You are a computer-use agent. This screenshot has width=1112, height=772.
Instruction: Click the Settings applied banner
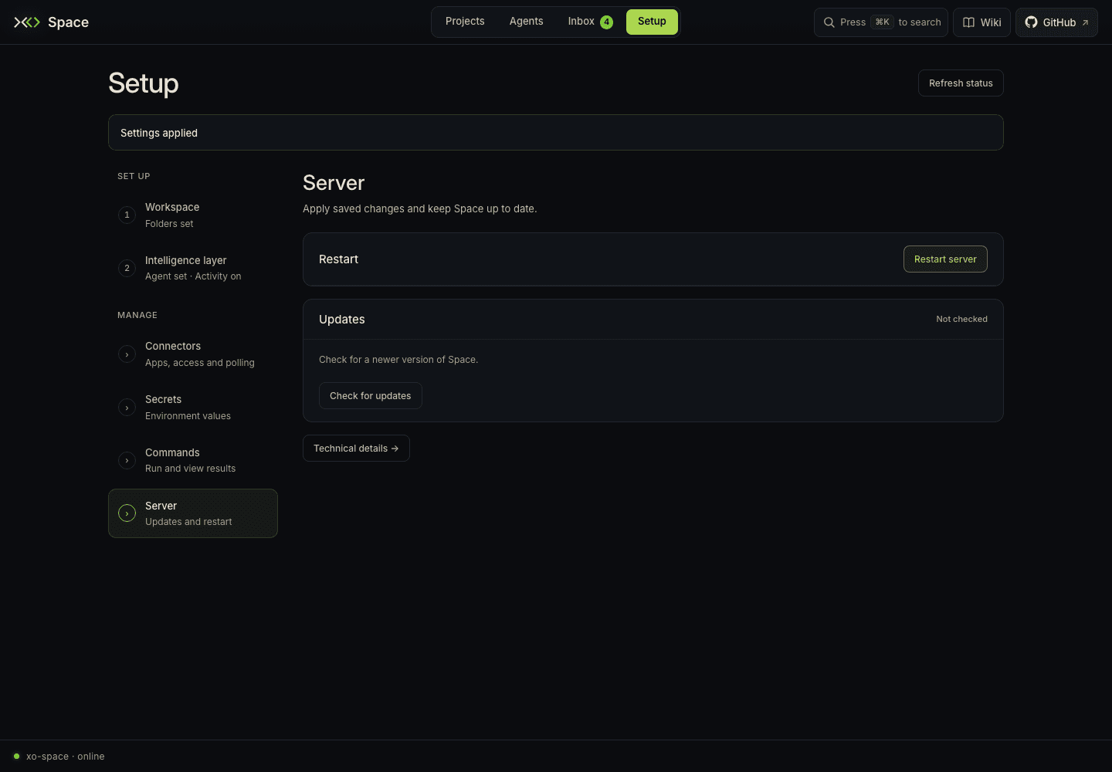(556, 133)
